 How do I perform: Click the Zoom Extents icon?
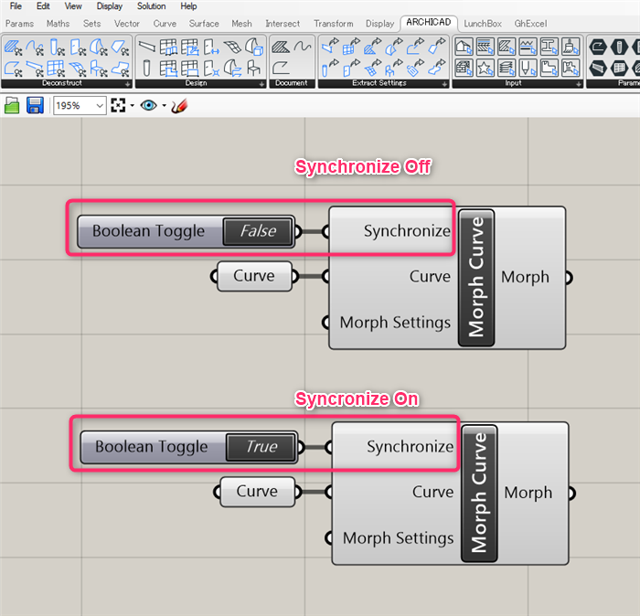[x=118, y=106]
